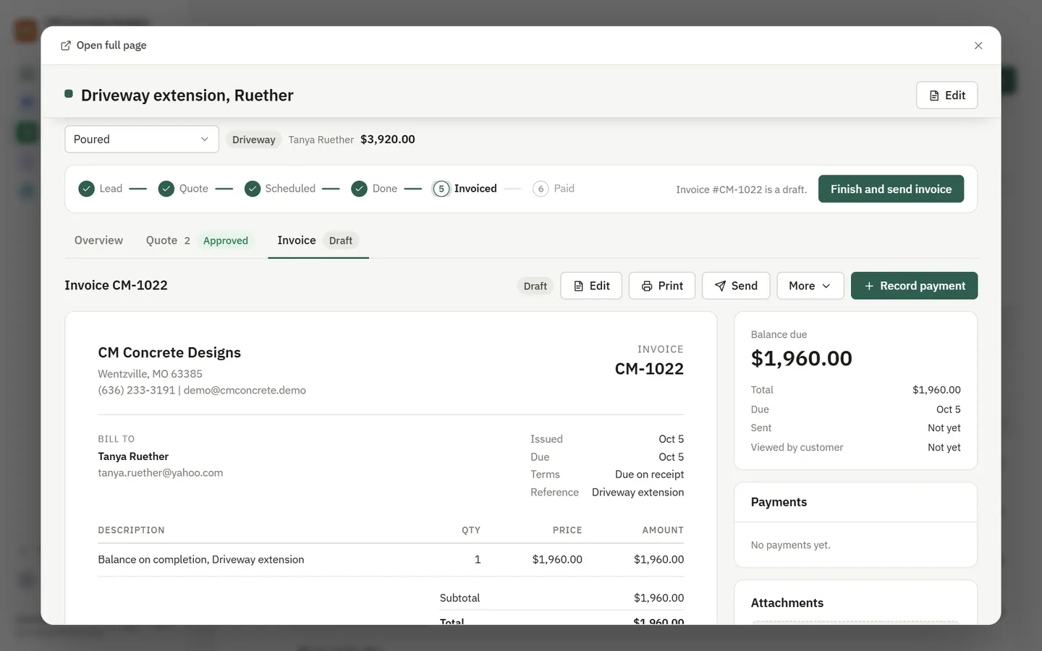Click the 'No payments yet.' message

pyautogui.click(x=790, y=545)
